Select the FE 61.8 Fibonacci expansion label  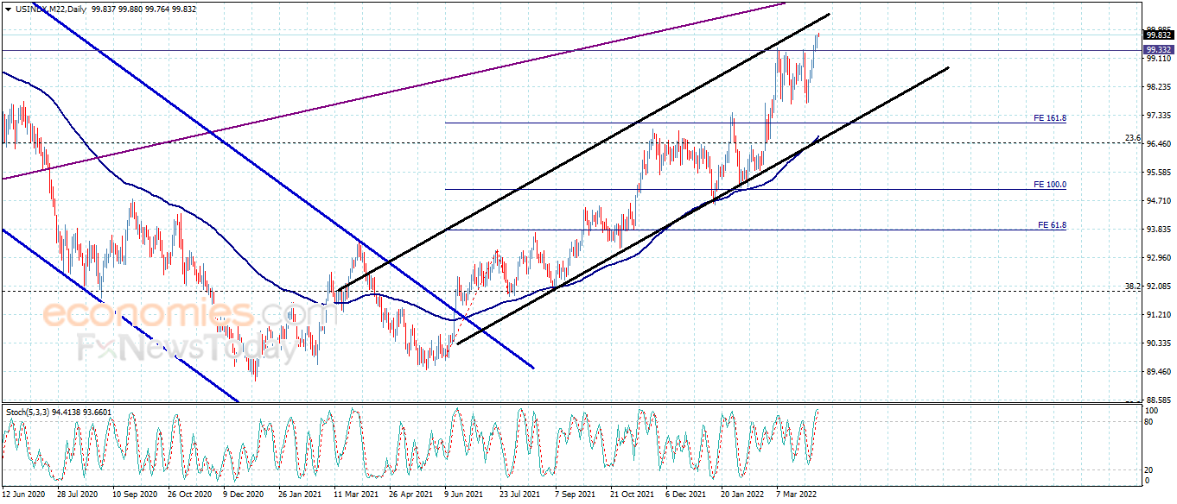click(1052, 225)
